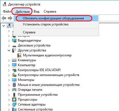Select the Программные устройства tree item
Viewport: 119px width, 111px height.
click(x=38, y=95)
